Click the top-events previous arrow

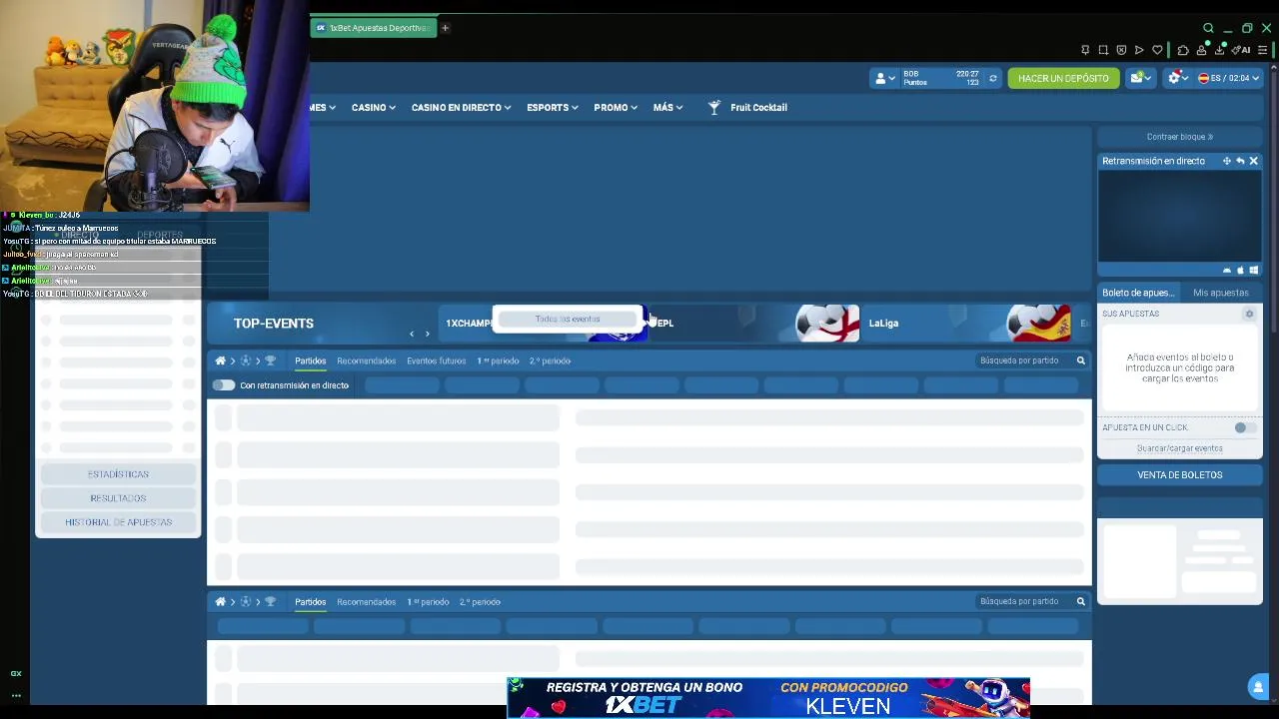(412, 334)
